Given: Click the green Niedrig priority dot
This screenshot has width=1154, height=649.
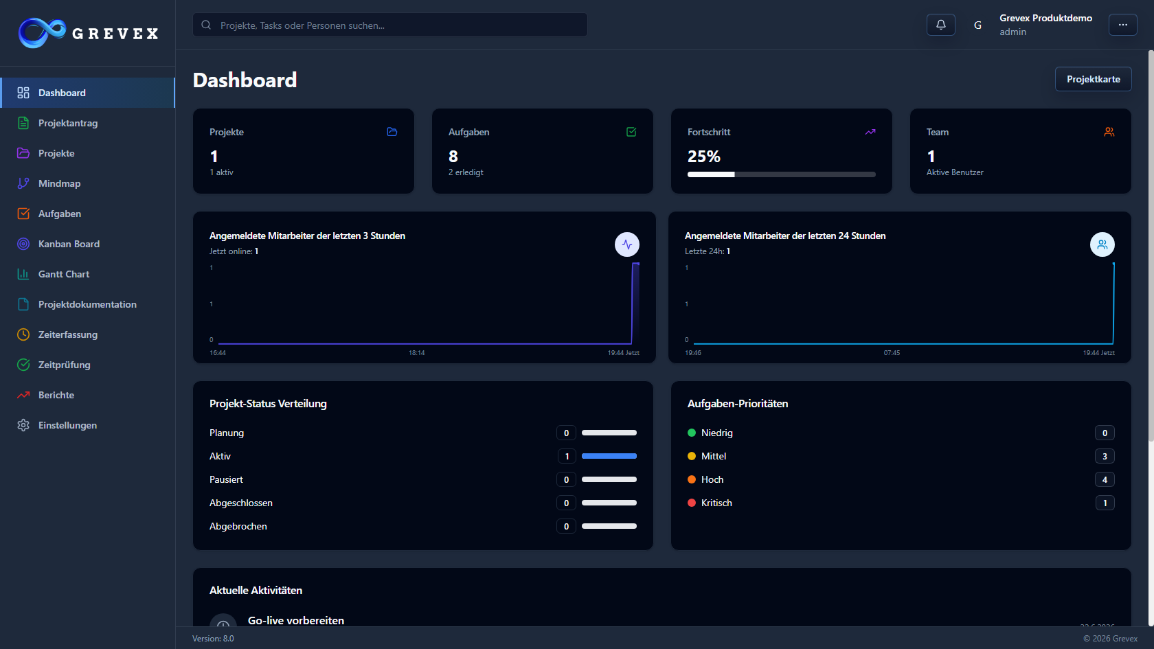Looking at the screenshot, I should 692,433.
